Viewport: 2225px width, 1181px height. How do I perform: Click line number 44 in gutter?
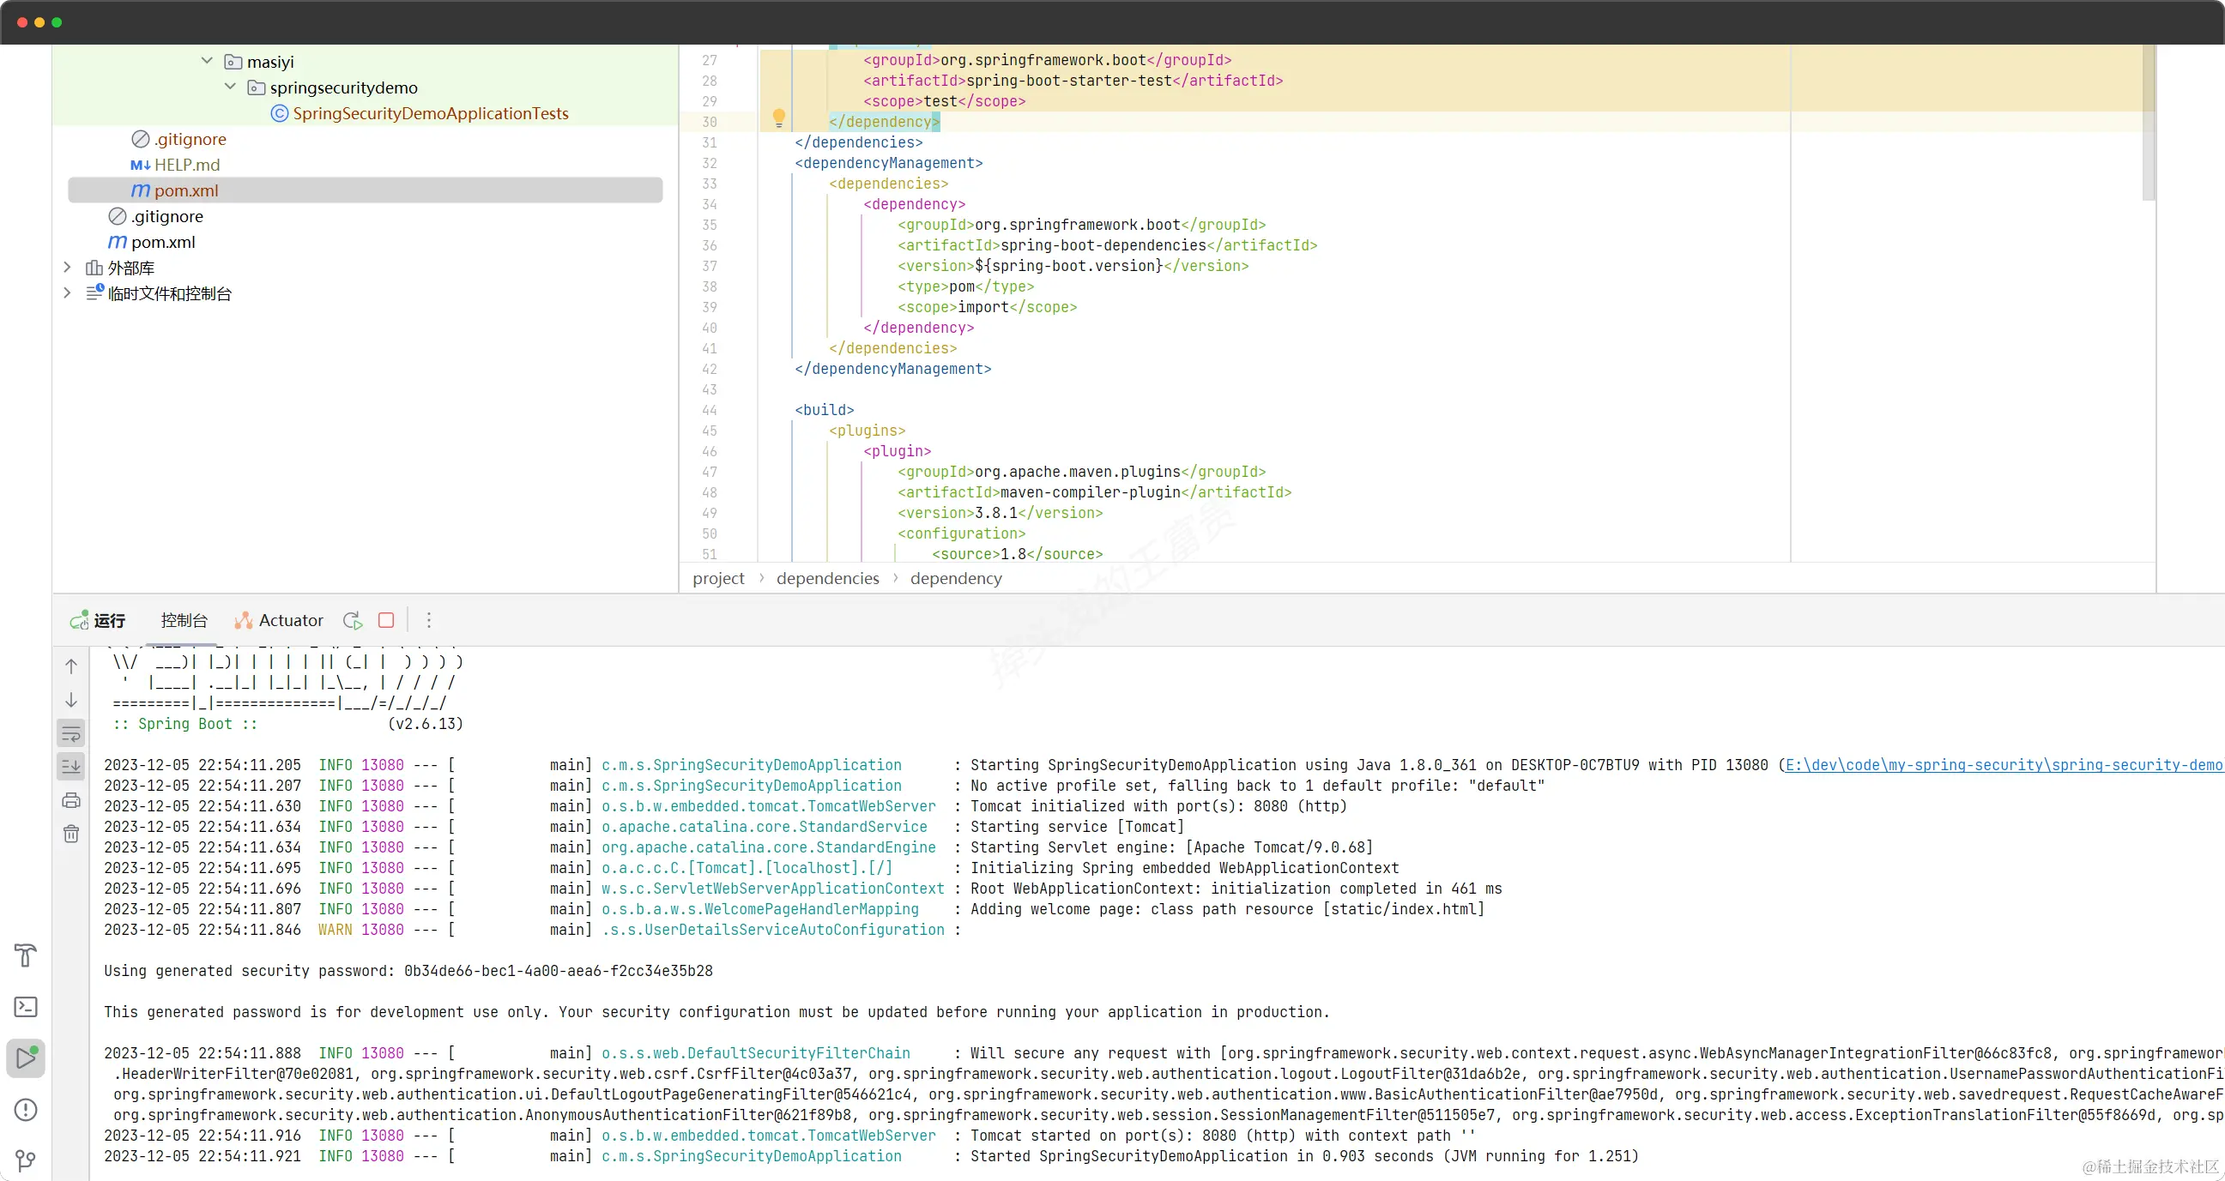[x=709, y=410]
